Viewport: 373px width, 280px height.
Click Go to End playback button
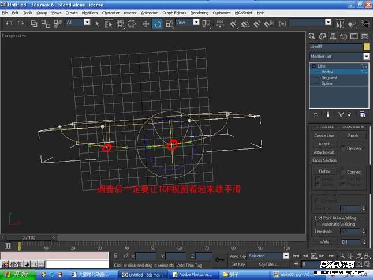331,256
